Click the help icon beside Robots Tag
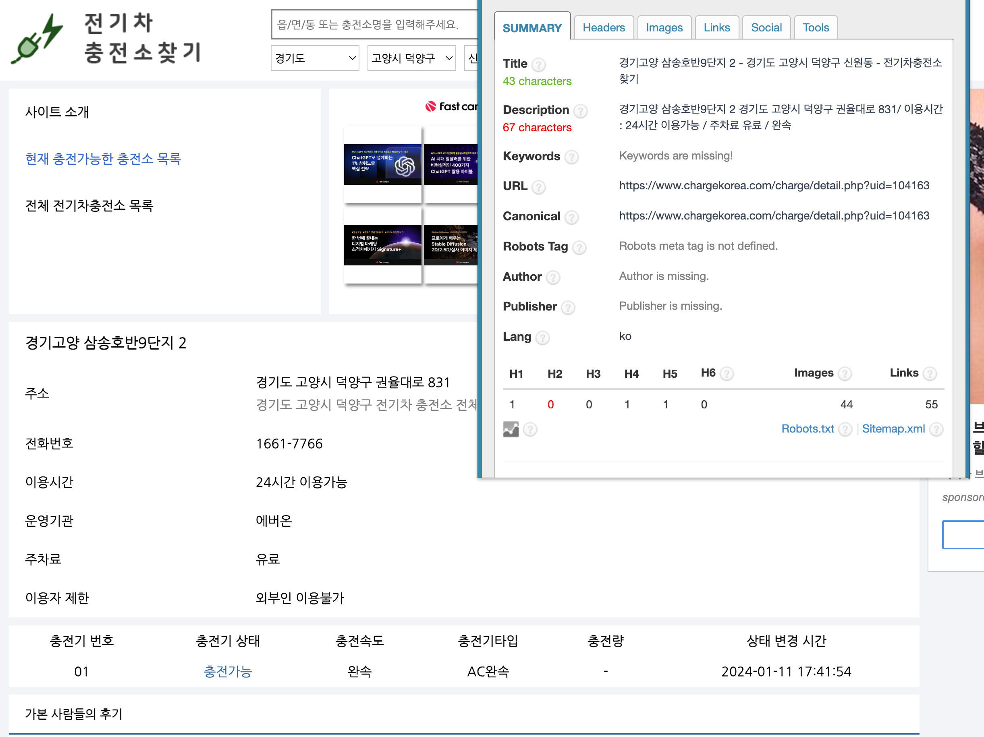984x737 pixels. [x=579, y=248]
